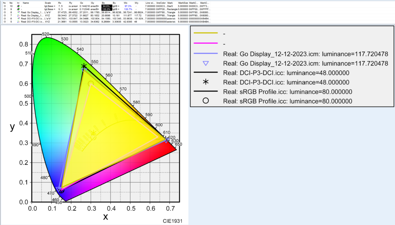Viewport: 395px width, 225px height.
Task: Click the magenta line legend swatch
Action: [x=206, y=43]
